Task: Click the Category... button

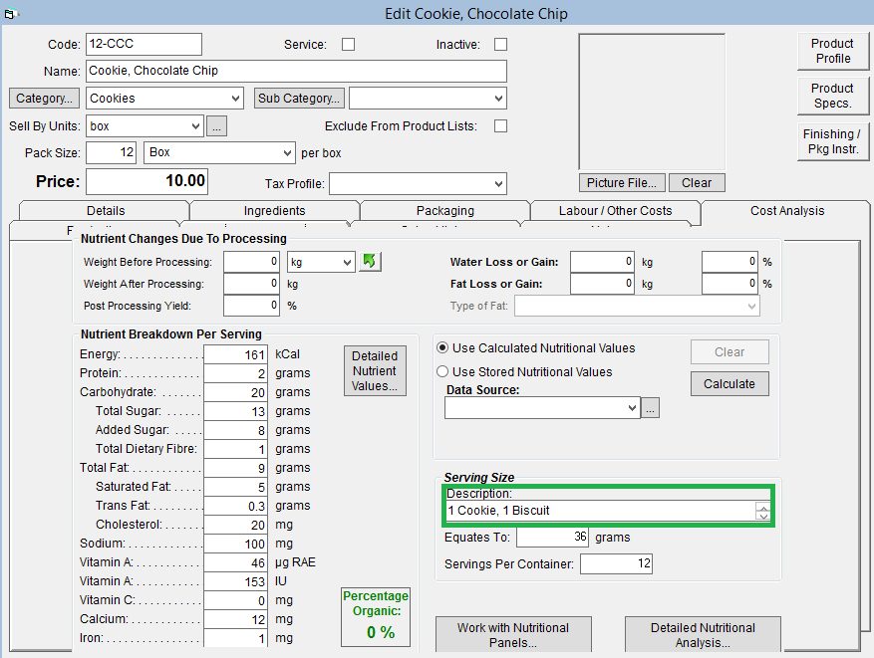Action: click(x=44, y=99)
